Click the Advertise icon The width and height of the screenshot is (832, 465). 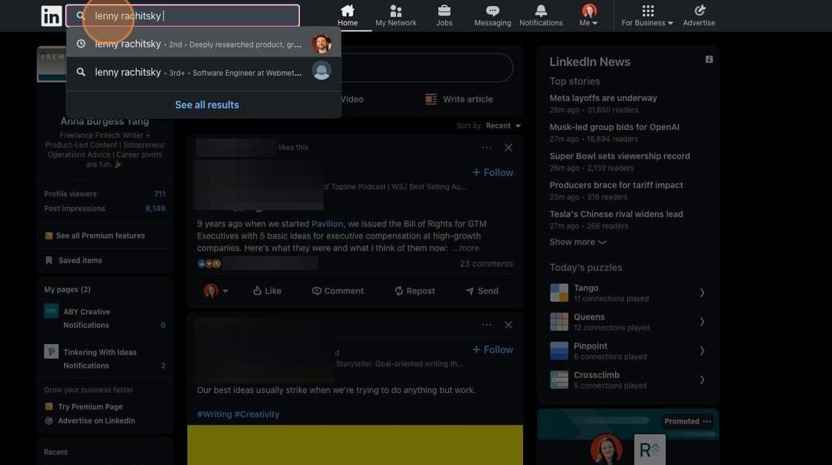tap(699, 16)
